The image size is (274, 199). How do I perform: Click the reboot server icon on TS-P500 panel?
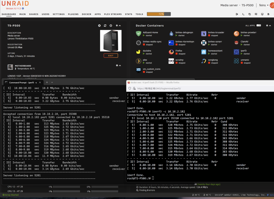[105, 25]
